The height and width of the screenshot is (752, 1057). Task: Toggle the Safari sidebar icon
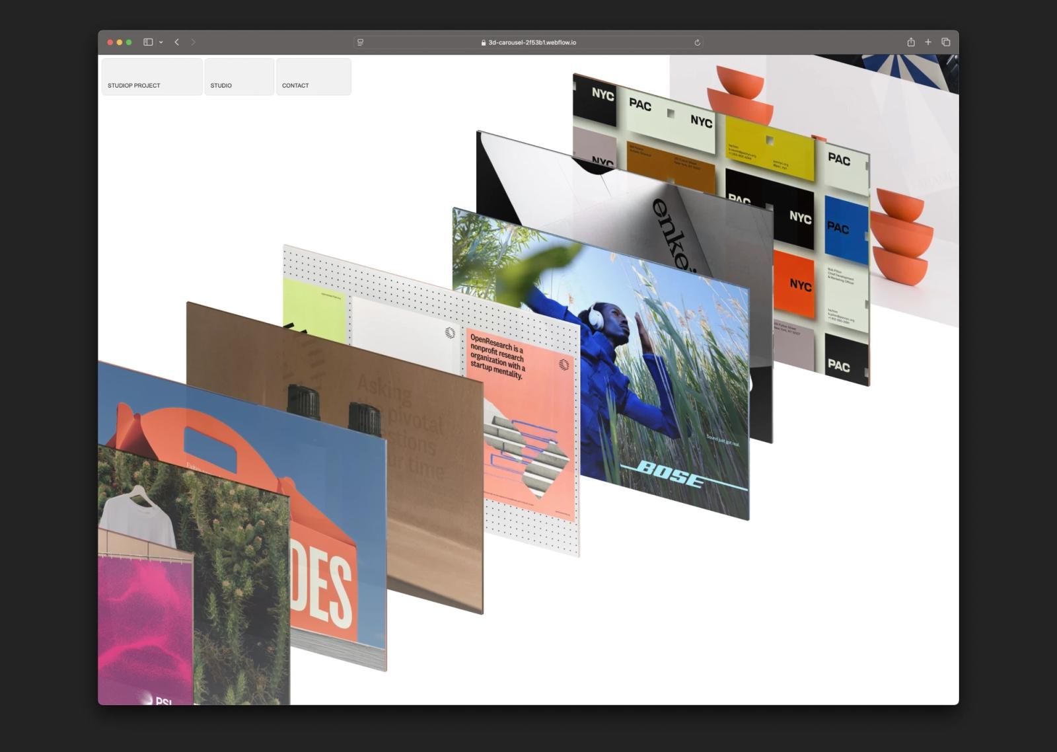(148, 42)
